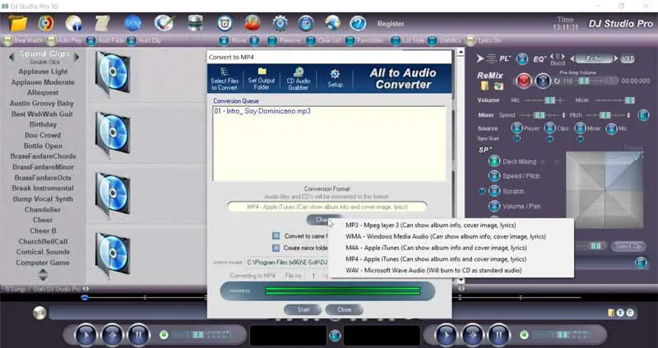Image resolution: width=658 pixels, height=348 pixels.
Task: Click Close button in converter dialog
Action: coord(344,310)
